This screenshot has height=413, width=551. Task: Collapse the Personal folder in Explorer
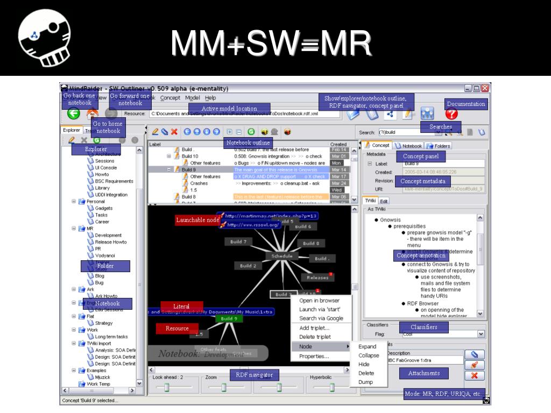point(74,201)
